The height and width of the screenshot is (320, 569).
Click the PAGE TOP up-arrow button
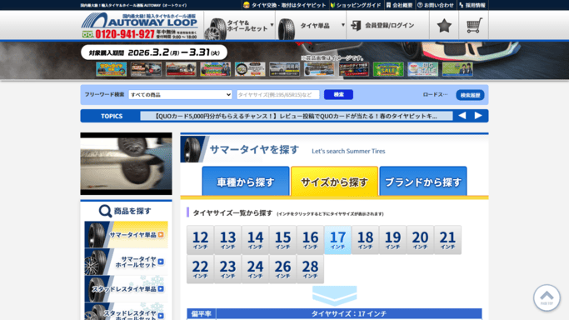tap(547, 297)
